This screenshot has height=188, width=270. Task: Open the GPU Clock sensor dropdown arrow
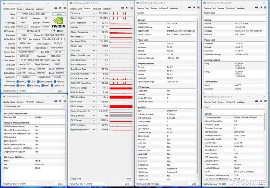pyautogui.click(x=94, y=13)
